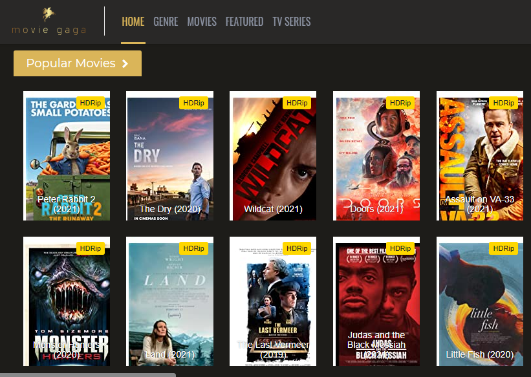The image size is (531, 377).
Task: Click the horizontal scrollbar at page bottom
Action: tap(88, 375)
